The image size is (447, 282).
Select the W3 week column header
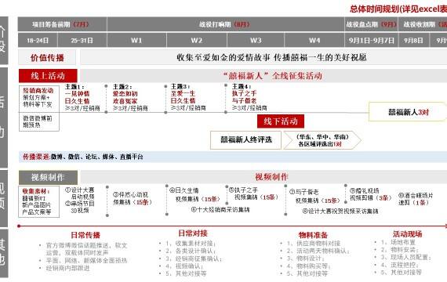pyautogui.click(x=256, y=40)
